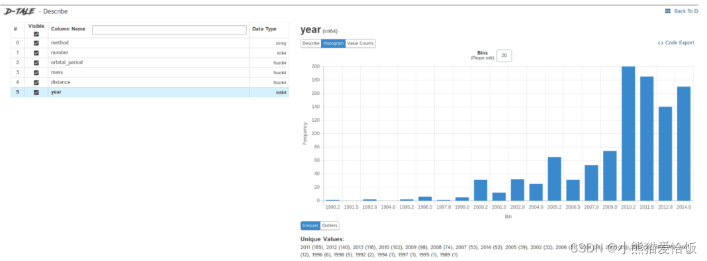Click the year (int64) heading
The image size is (707, 261).
coord(319,30)
